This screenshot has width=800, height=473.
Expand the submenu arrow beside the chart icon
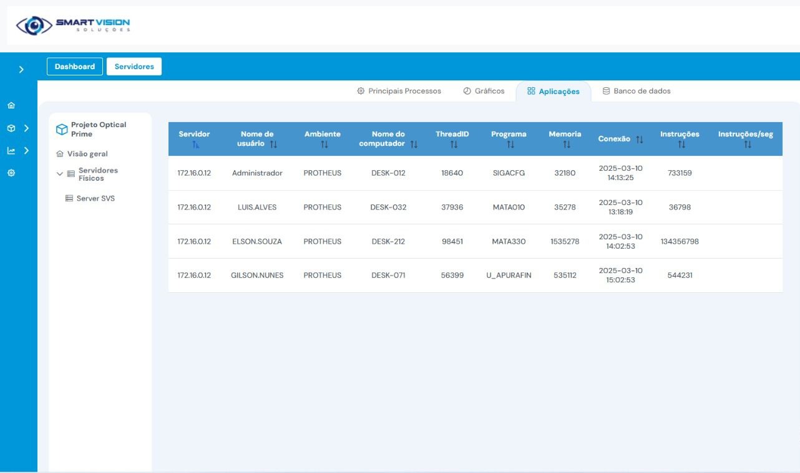[x=26, y=151]
